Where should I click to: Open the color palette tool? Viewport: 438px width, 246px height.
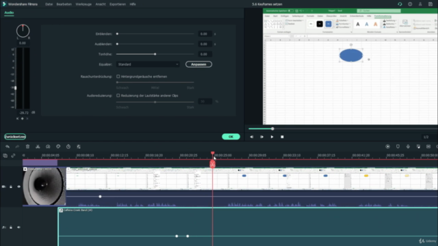[x=58, y=146]
